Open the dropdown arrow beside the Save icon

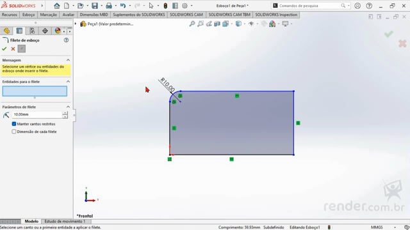click(101, 6)
